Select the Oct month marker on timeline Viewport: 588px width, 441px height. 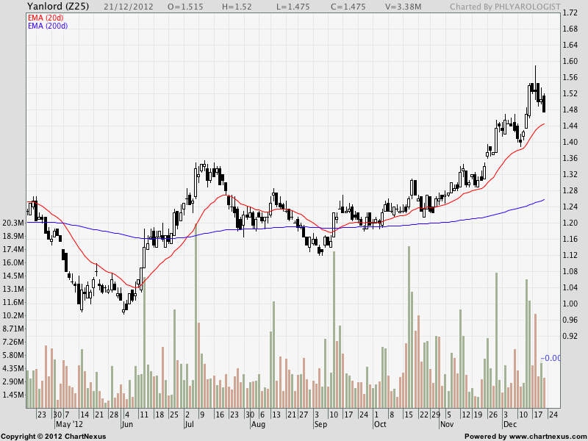380,425
